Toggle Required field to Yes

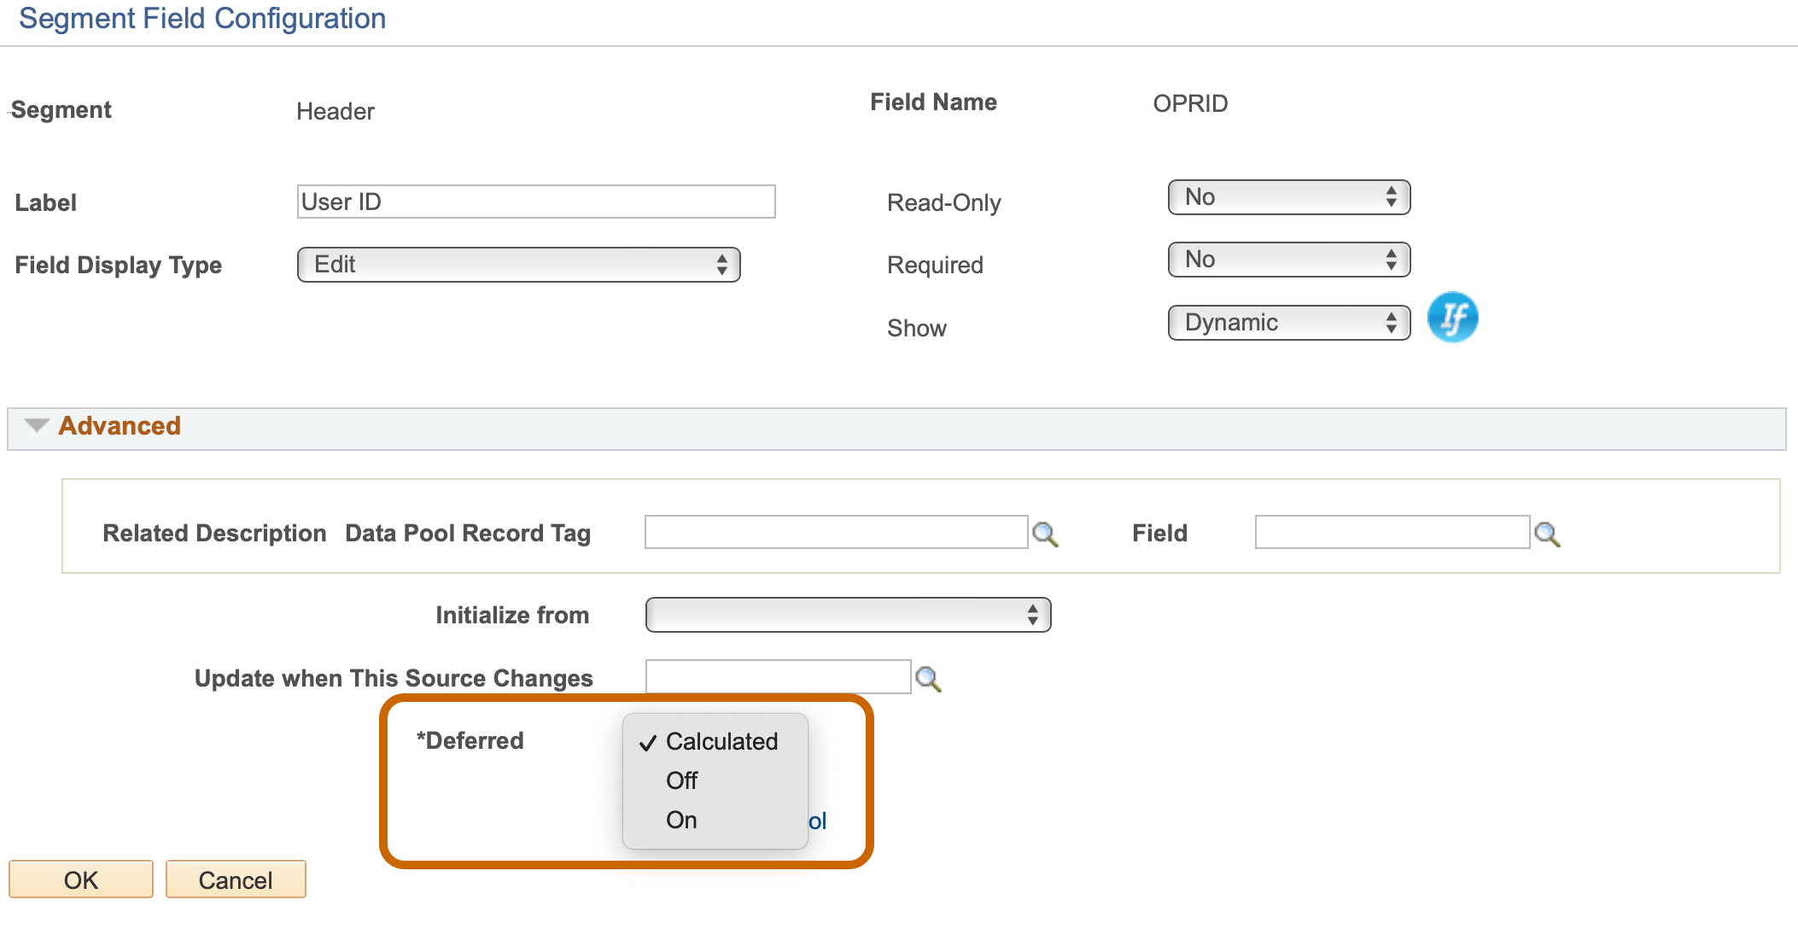tap(1279, 260)
